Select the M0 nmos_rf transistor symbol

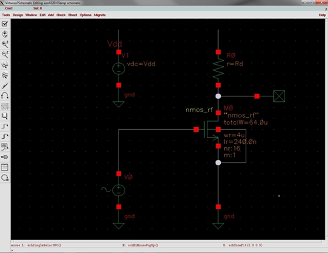pyautogui.click(x=211, y=129)
